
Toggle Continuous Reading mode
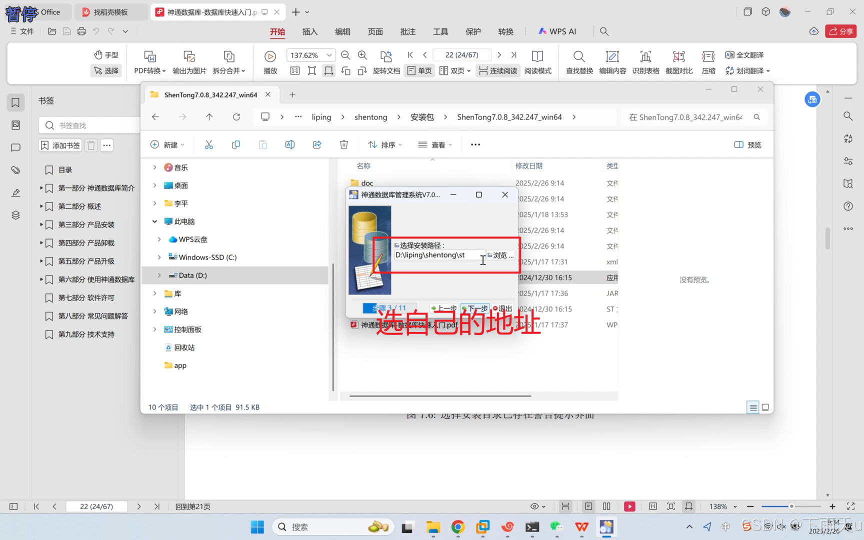(498, 70)
